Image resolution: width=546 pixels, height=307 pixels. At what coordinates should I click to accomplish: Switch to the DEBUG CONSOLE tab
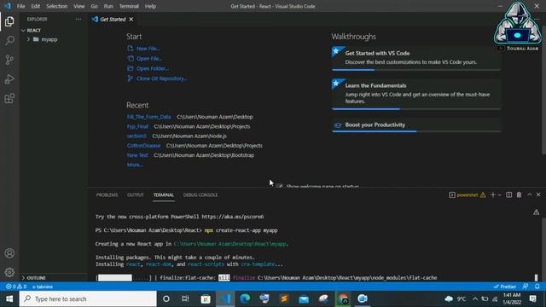(200, 195)
